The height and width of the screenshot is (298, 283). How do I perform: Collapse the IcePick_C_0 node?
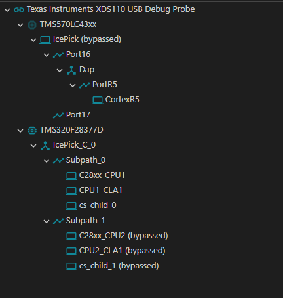coord(33,146)
